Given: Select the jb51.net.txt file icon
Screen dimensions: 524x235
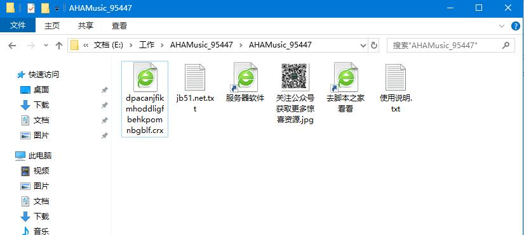Looking at the screenshot, I should [x=195, y=77].
